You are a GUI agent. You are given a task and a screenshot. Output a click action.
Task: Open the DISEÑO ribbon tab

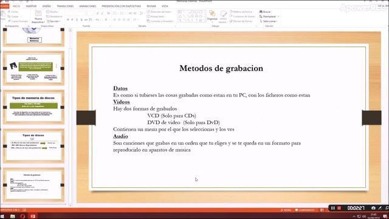47,6
